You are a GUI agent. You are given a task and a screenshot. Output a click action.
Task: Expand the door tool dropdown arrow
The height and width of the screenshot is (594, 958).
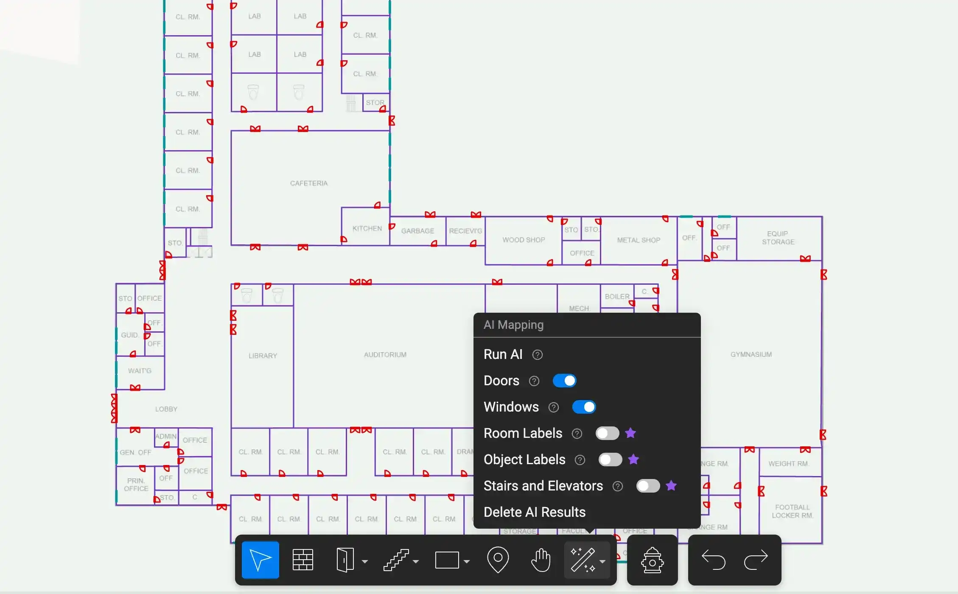coord(365,561)
